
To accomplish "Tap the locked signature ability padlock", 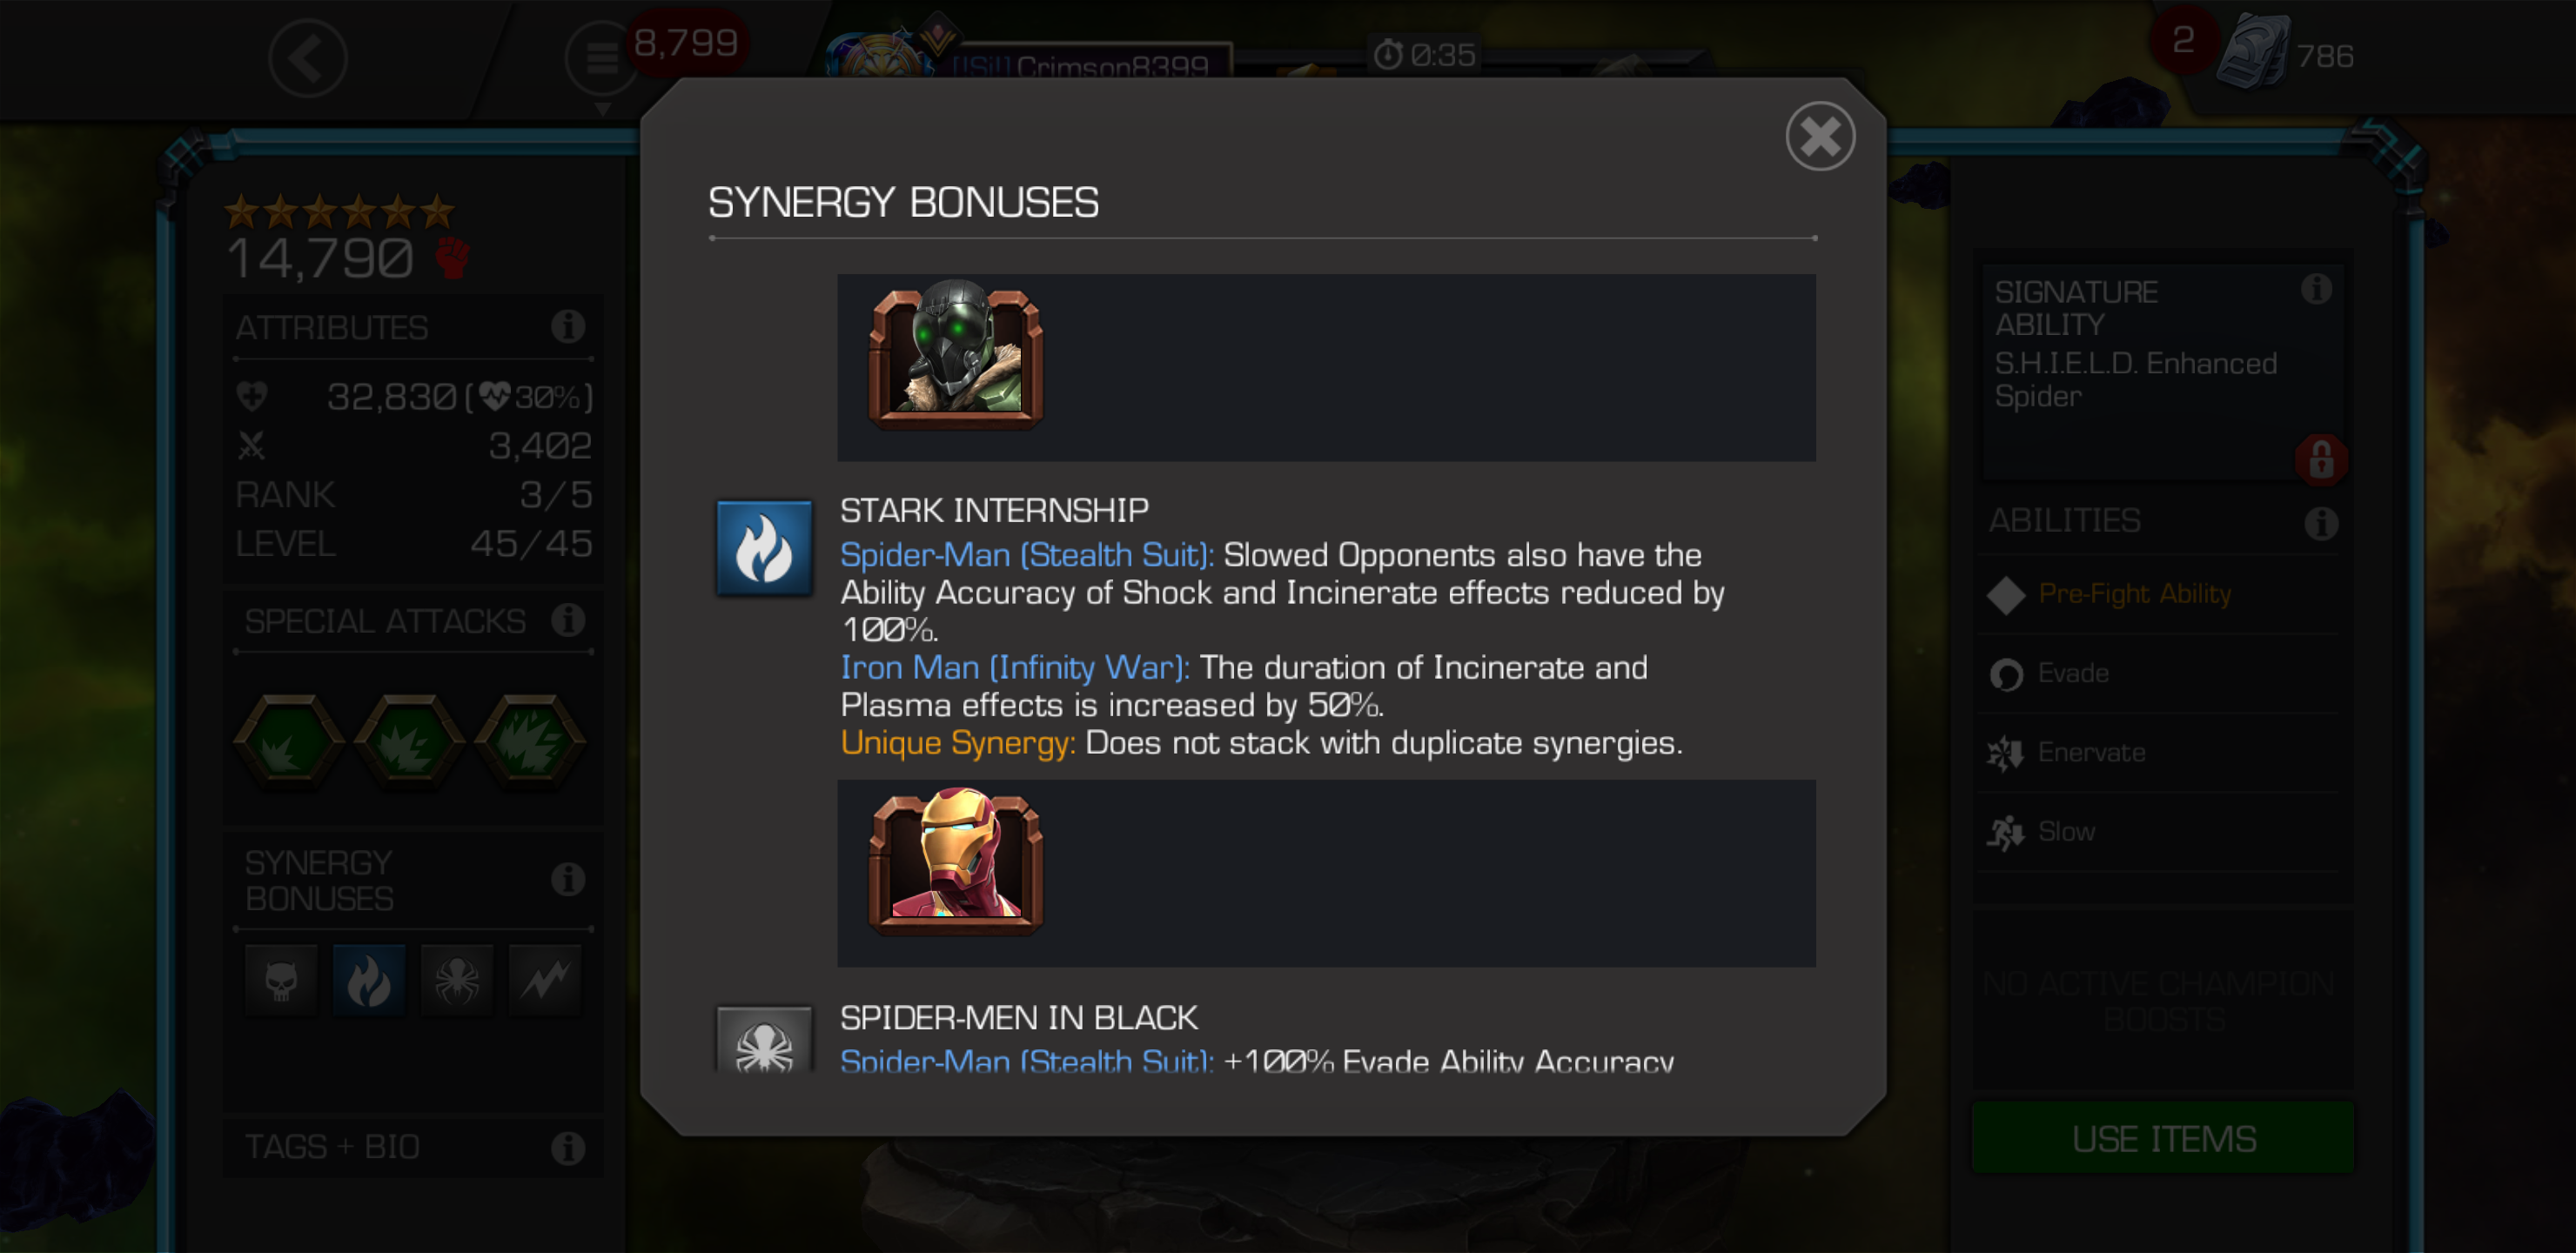I will pos(2321,460).
